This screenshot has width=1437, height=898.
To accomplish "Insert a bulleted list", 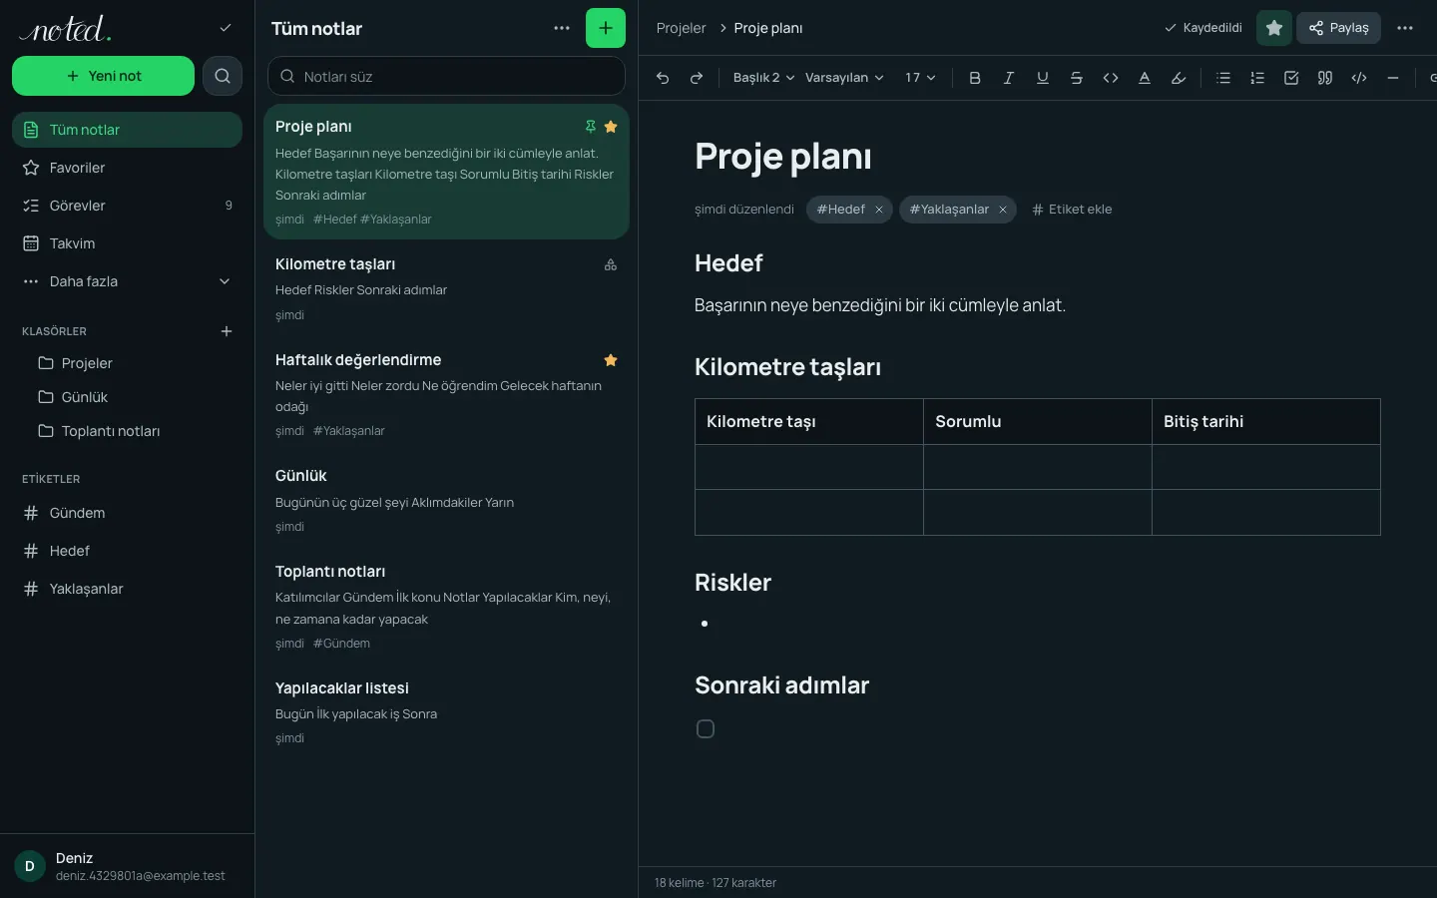I will click(x=1223, y=78).
